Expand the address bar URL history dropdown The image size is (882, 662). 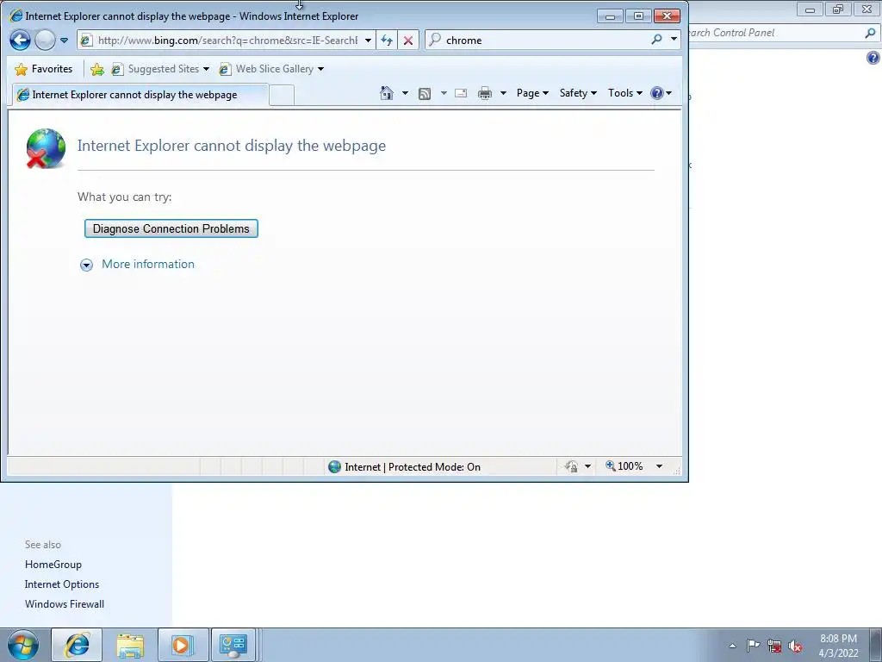pos(368,40)
